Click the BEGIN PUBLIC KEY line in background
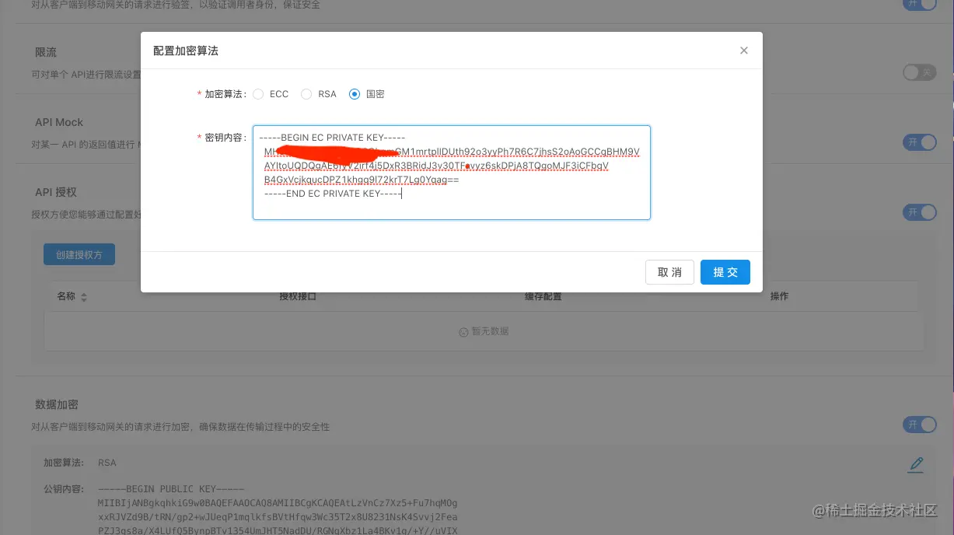Image resolution: width=954 pixels, height=535 pixels. pyautogui.click(x=172, y=489)
